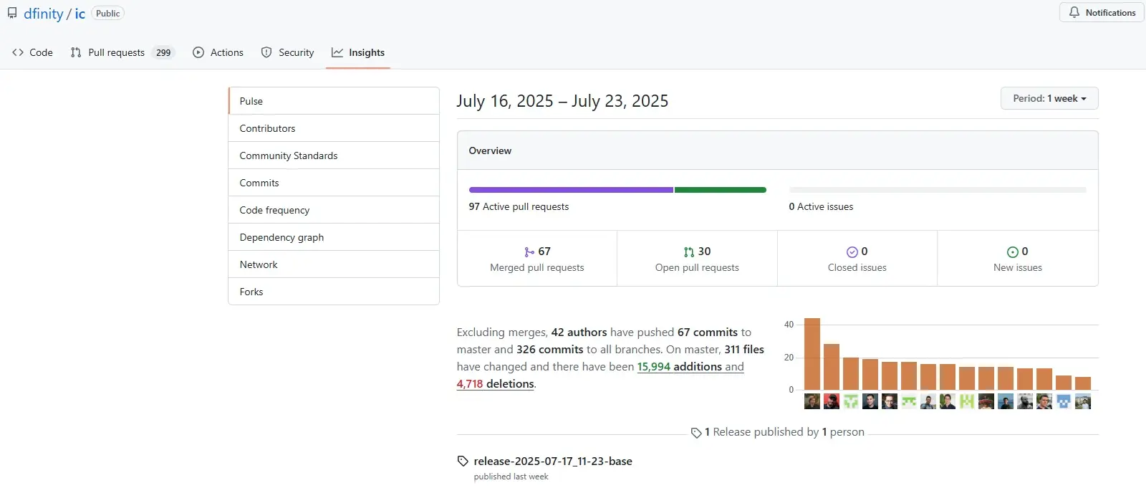Screen dimensions: 1146x493
Task: Click the open pull request icon beside 30
Action: [689, 252]
